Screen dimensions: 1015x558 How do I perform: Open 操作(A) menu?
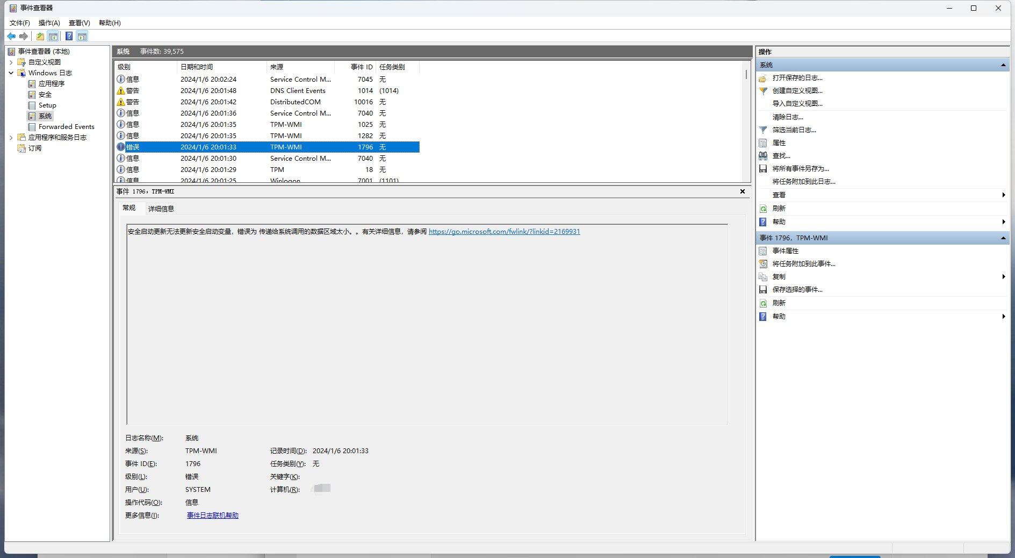coord(49,23)
